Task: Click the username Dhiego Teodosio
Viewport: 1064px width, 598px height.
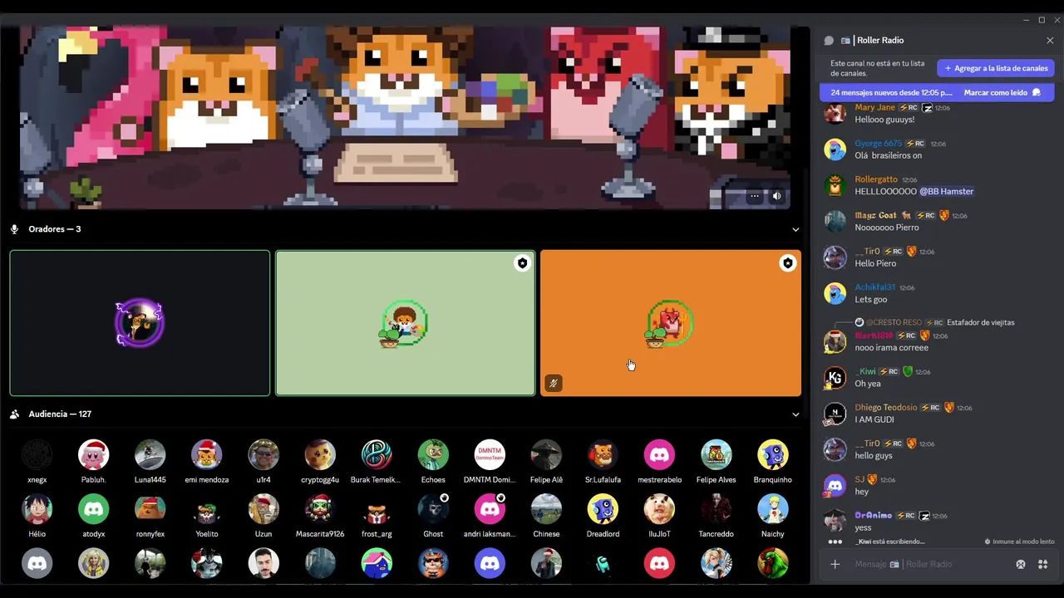Action: pos(886,408)
